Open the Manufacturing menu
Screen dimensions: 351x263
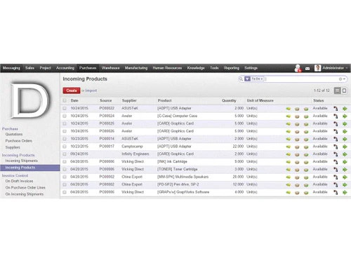pyautogui.click(x=136, y=68)
